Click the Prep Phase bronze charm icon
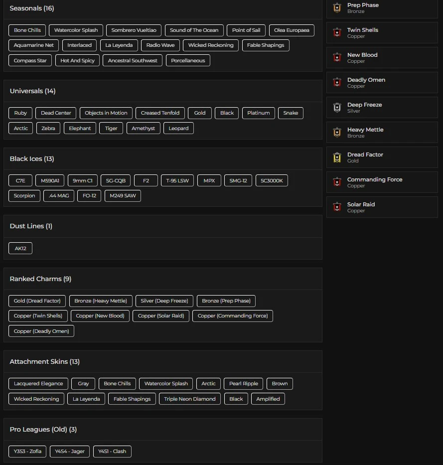Viewport: 443px width, 465px height. [337, 8]
